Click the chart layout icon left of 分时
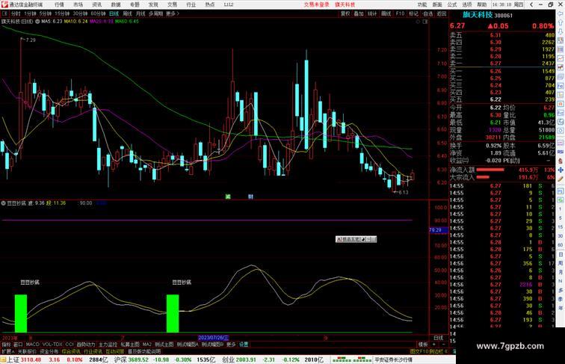 [5, 13]
